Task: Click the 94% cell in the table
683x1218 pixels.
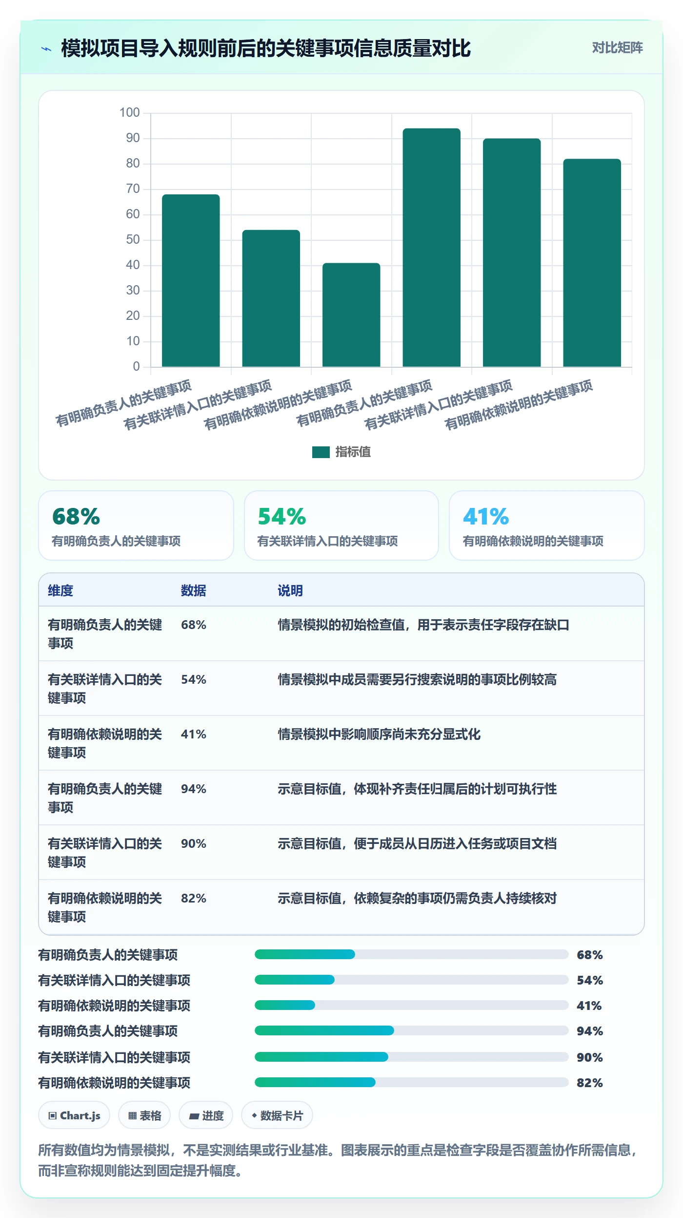Action: click(194, 789)
